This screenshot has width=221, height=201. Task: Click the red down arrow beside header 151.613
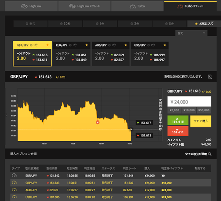click(x=36, y=77)
